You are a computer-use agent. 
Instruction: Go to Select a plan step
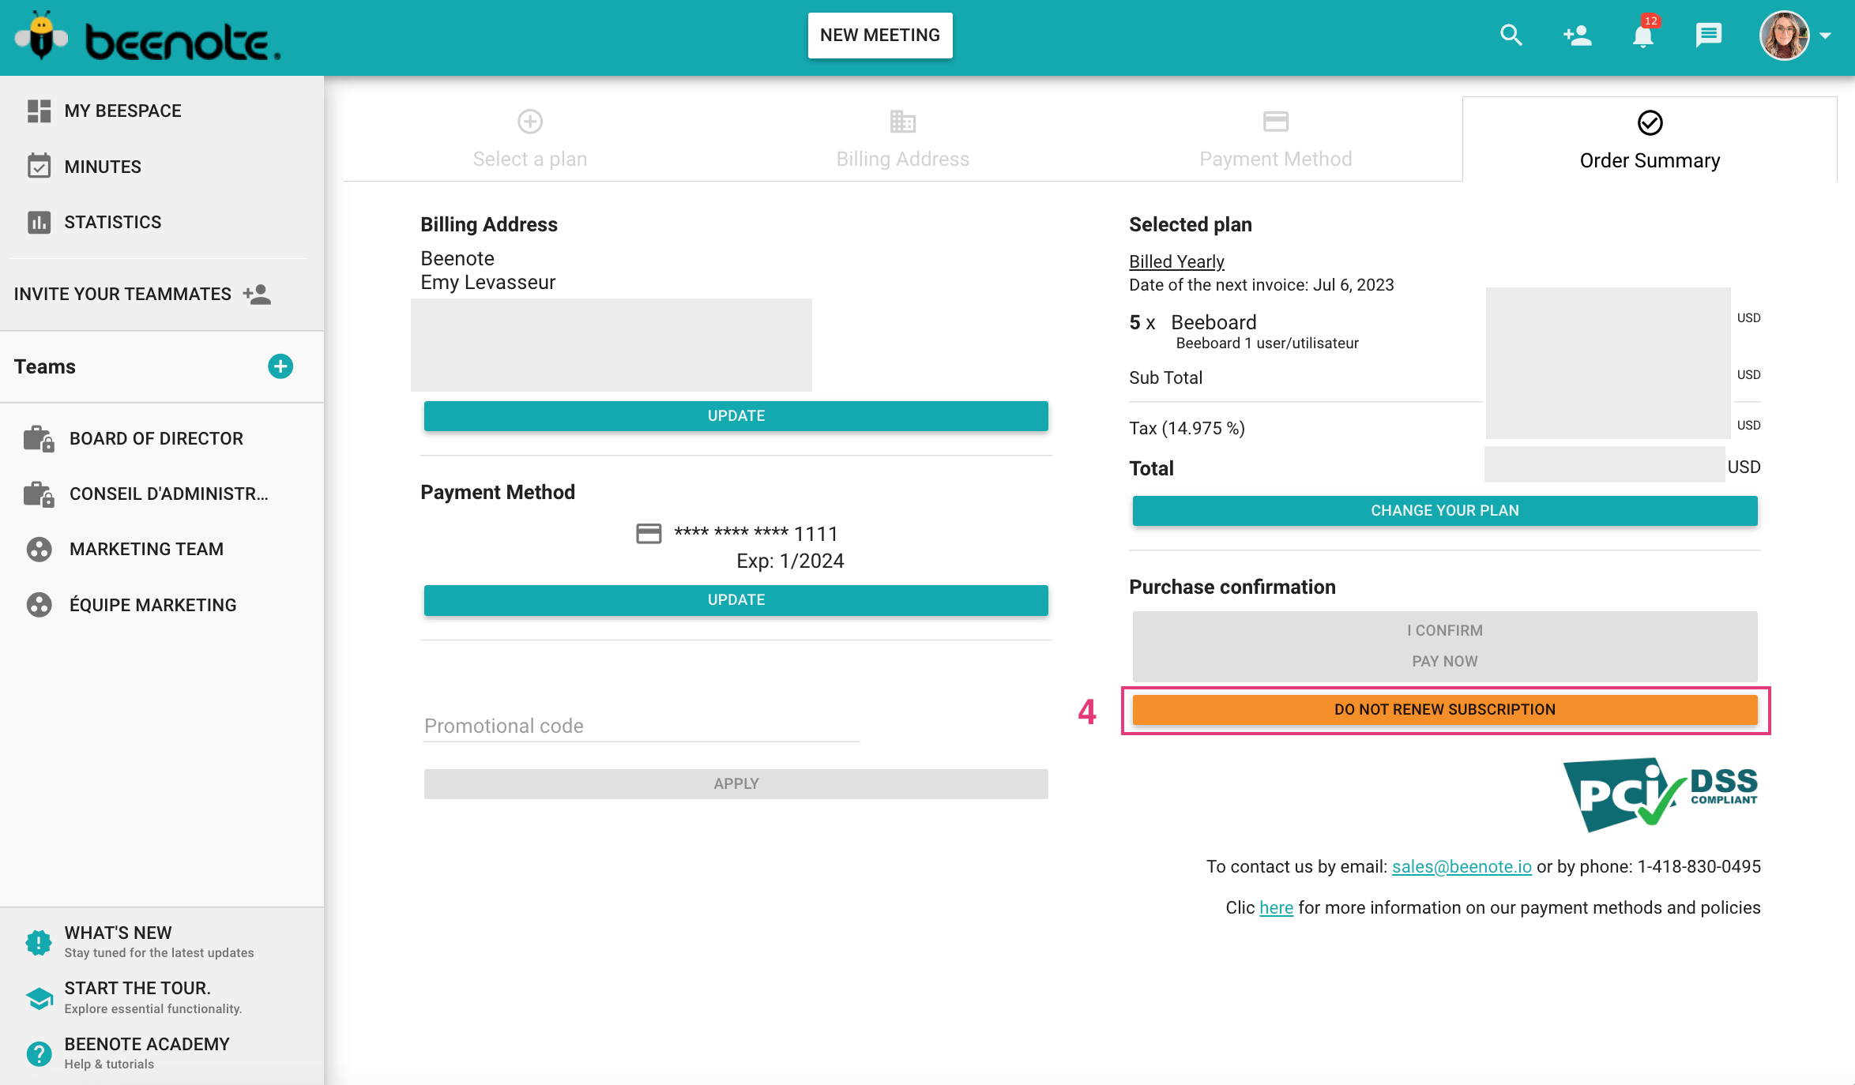[530, 139]
